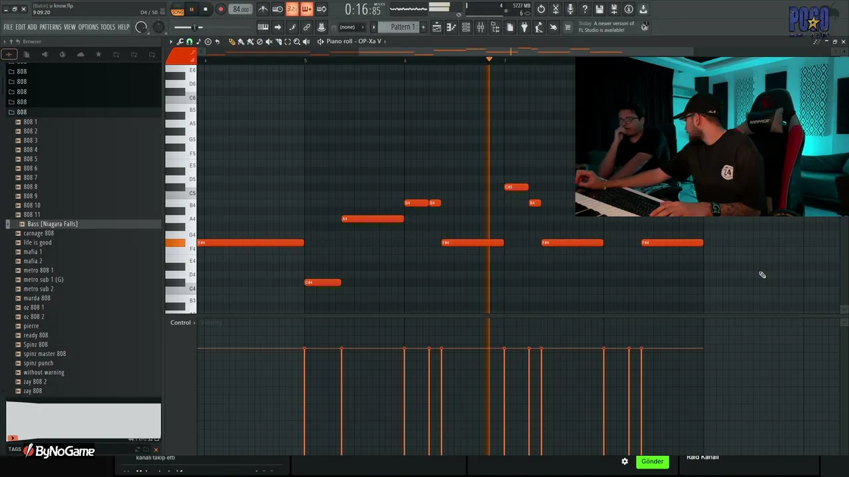Screen dimensions: 849x477
Task: Toggle loop recording
Action: (321, 9)
